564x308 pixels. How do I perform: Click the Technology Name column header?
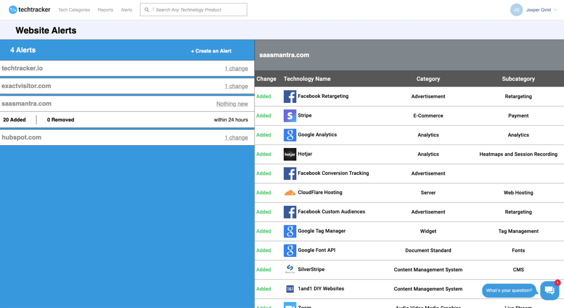307,79
